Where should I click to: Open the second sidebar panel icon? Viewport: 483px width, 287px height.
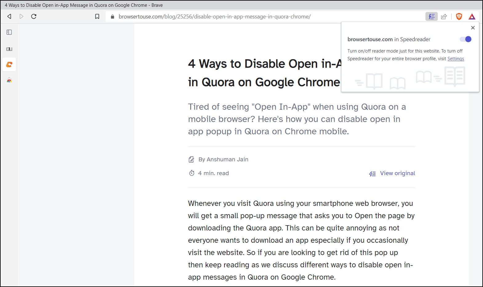pos(9,49)
